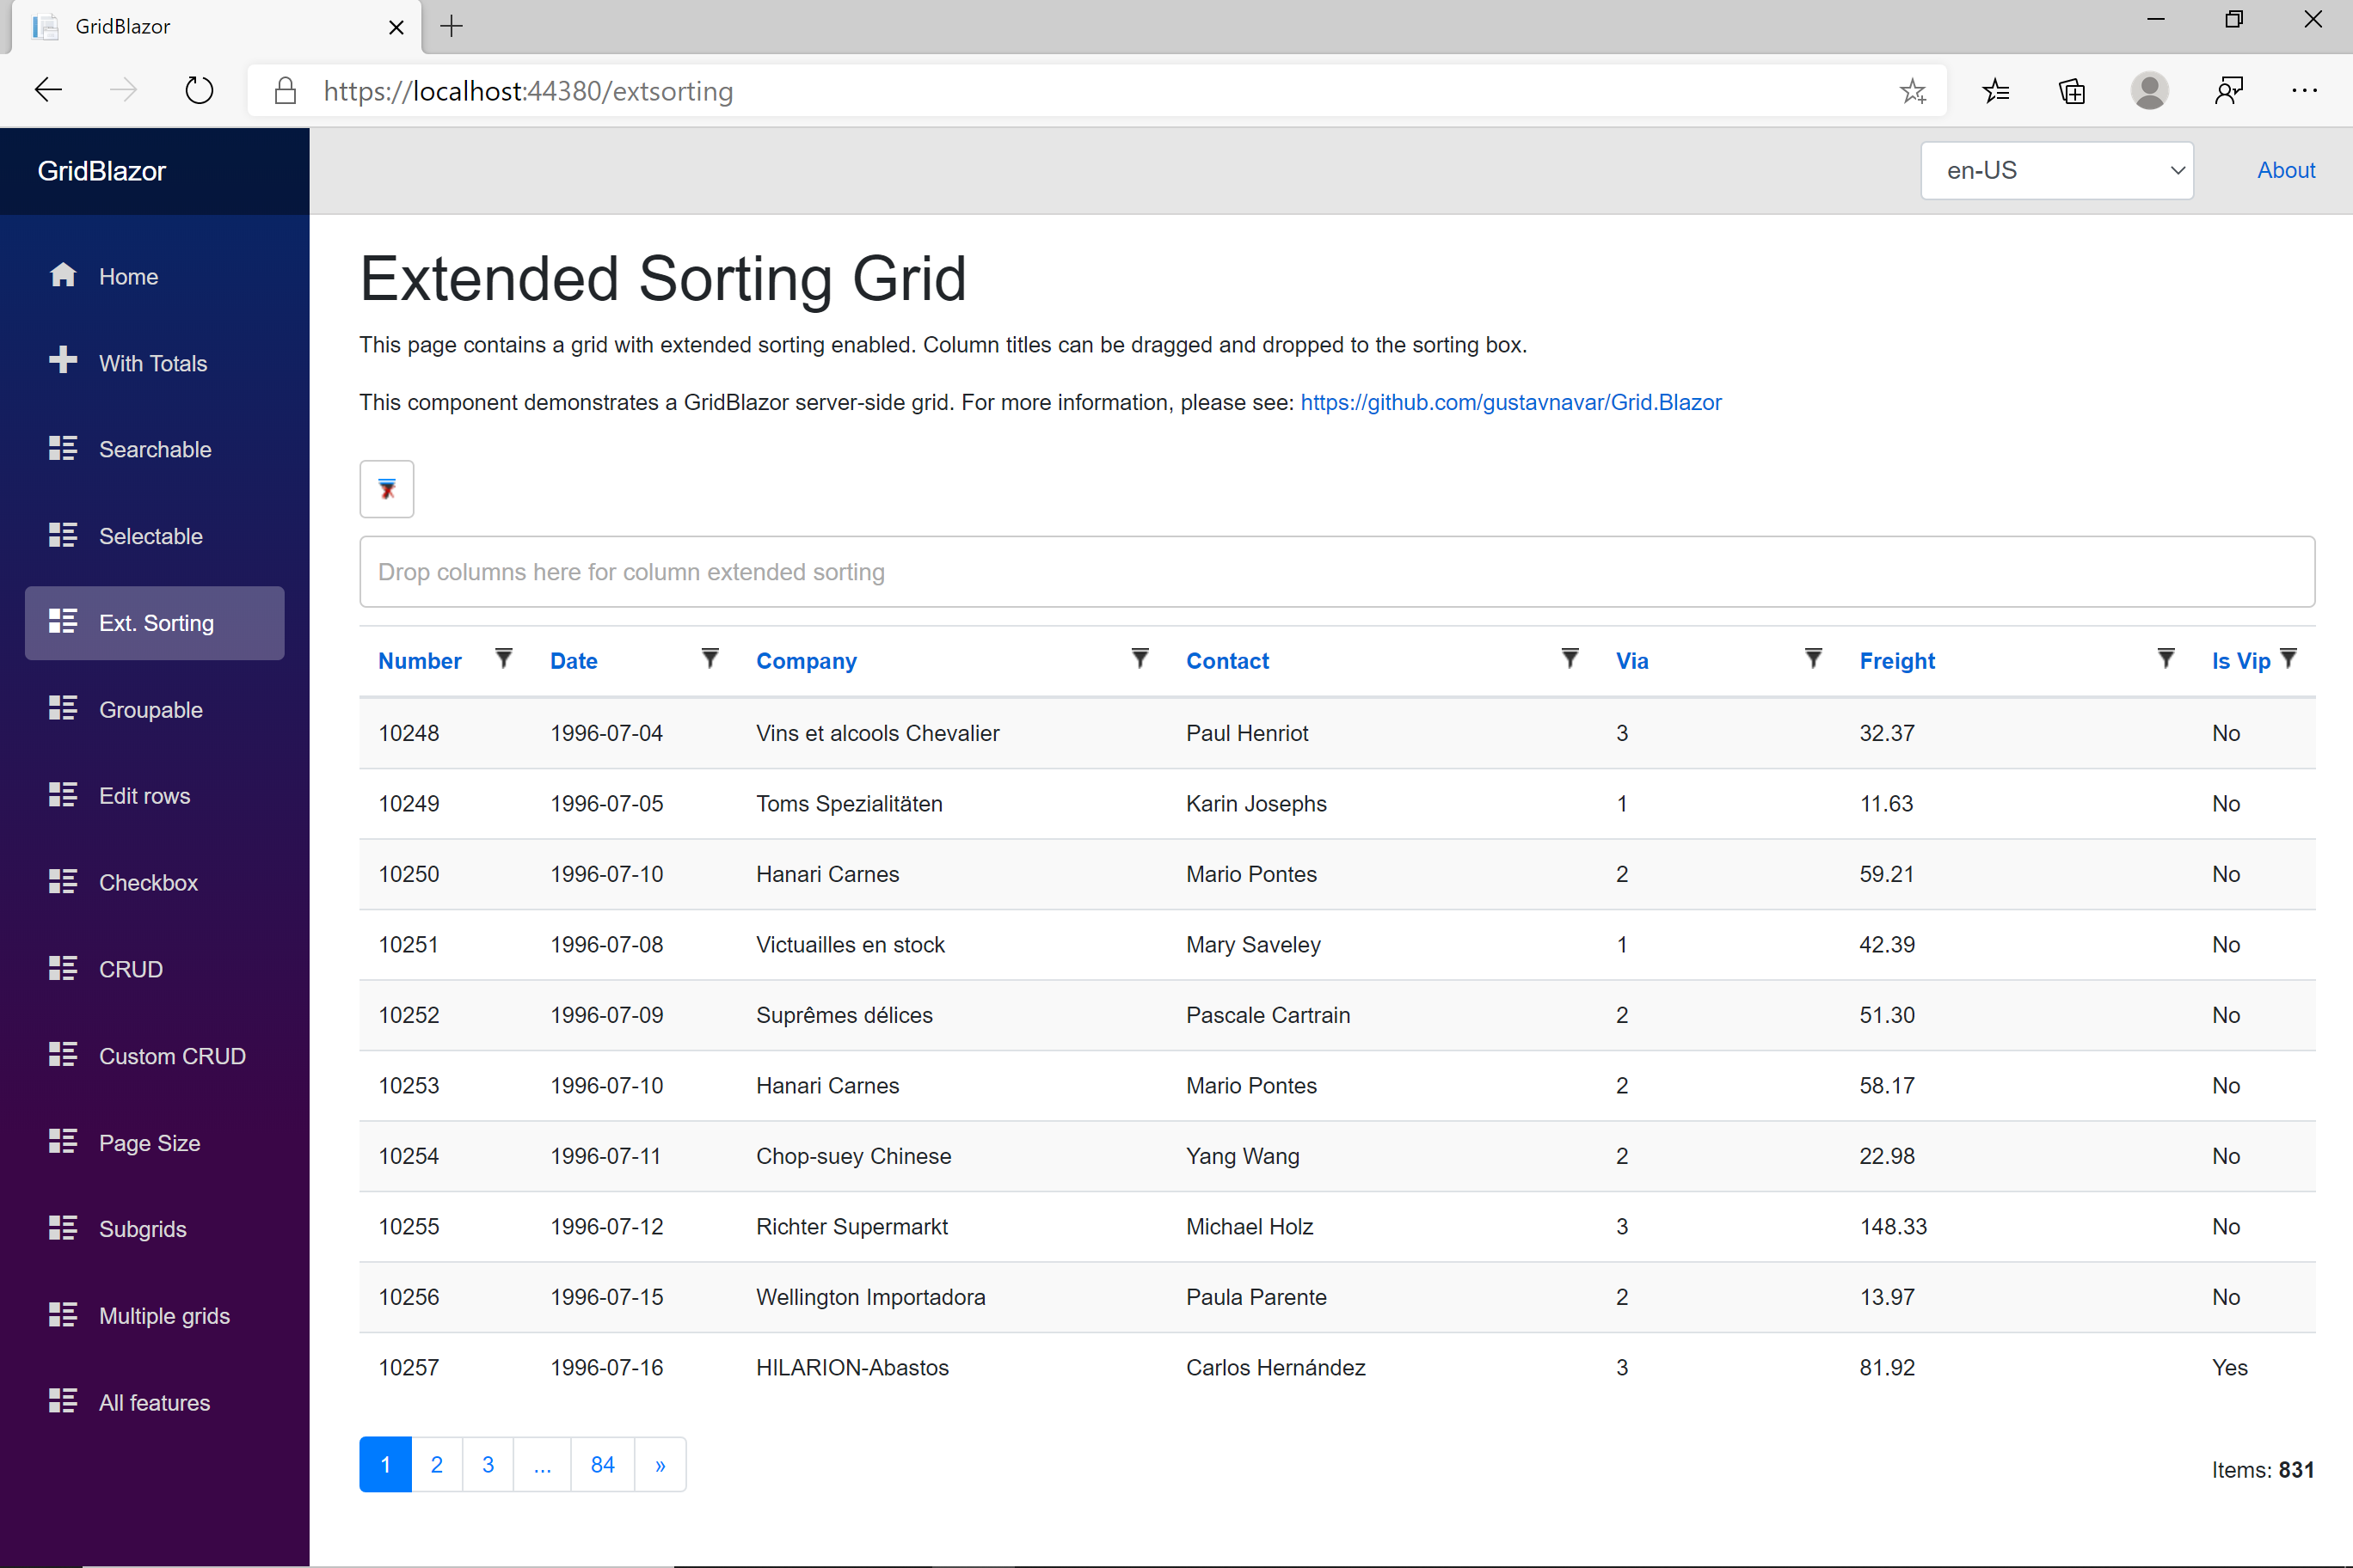2353x1568 pixels.
Task: Select Ext. Sorting sidebar item
Action: click(154, 623)
